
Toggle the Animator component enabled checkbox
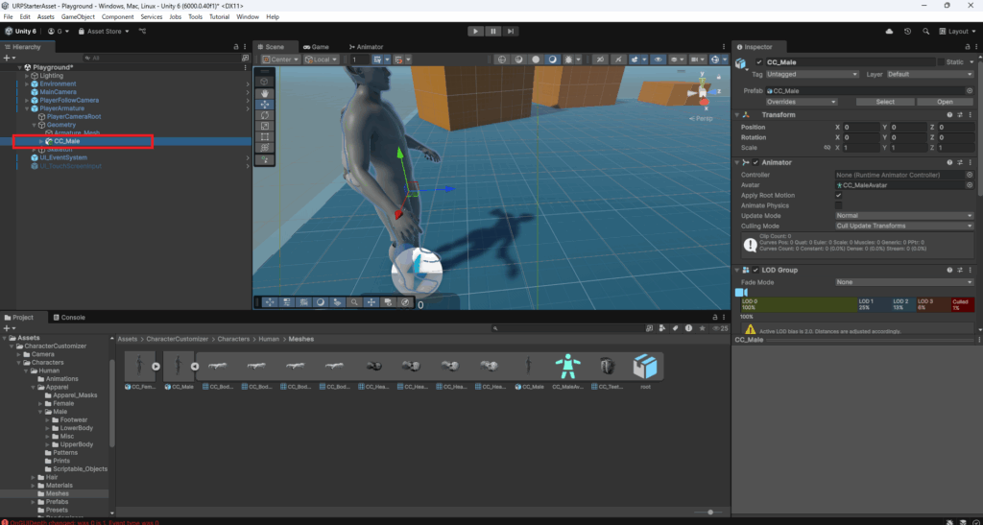[755, 162]
